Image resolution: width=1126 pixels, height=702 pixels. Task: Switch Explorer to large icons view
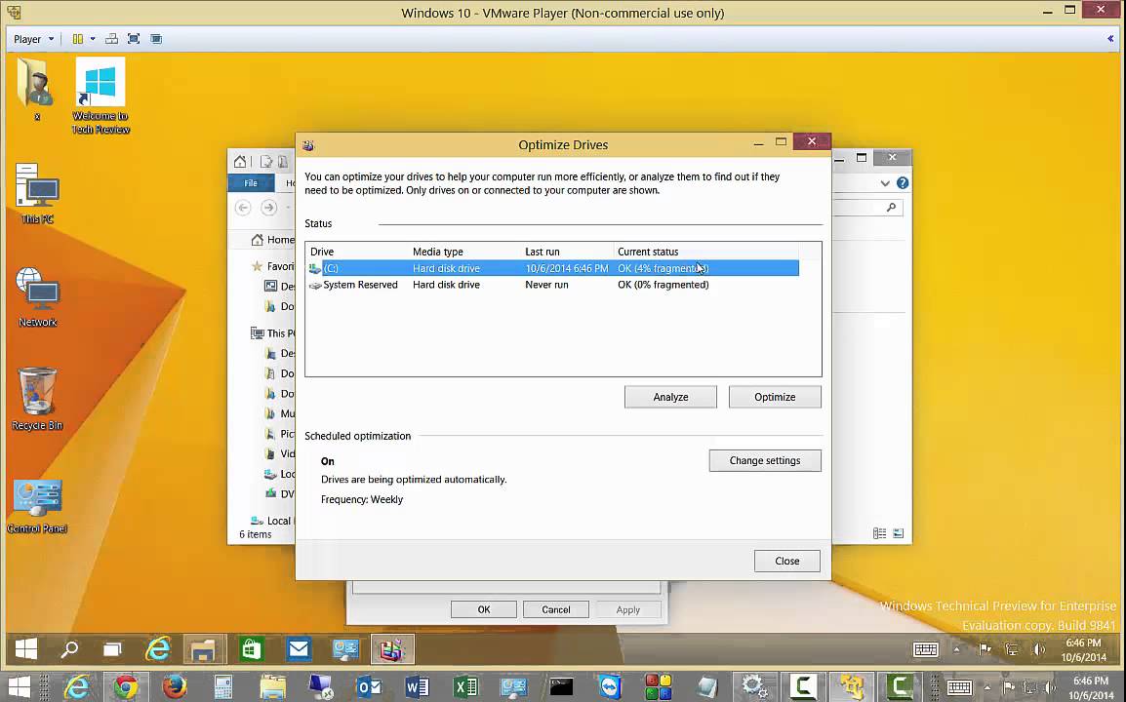coord(899,533)
